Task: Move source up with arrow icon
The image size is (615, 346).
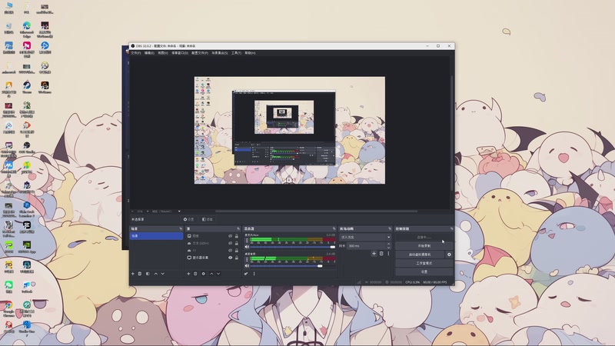Action: [211, 274]
